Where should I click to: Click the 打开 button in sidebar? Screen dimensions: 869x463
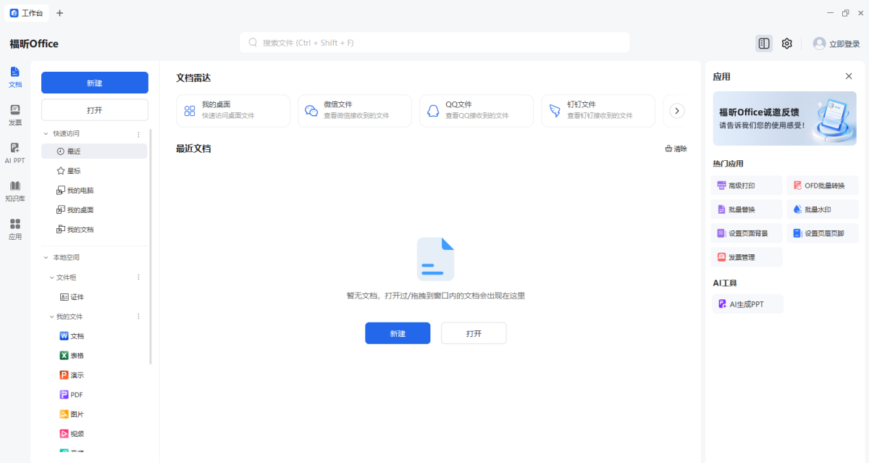tap(95, 110)
